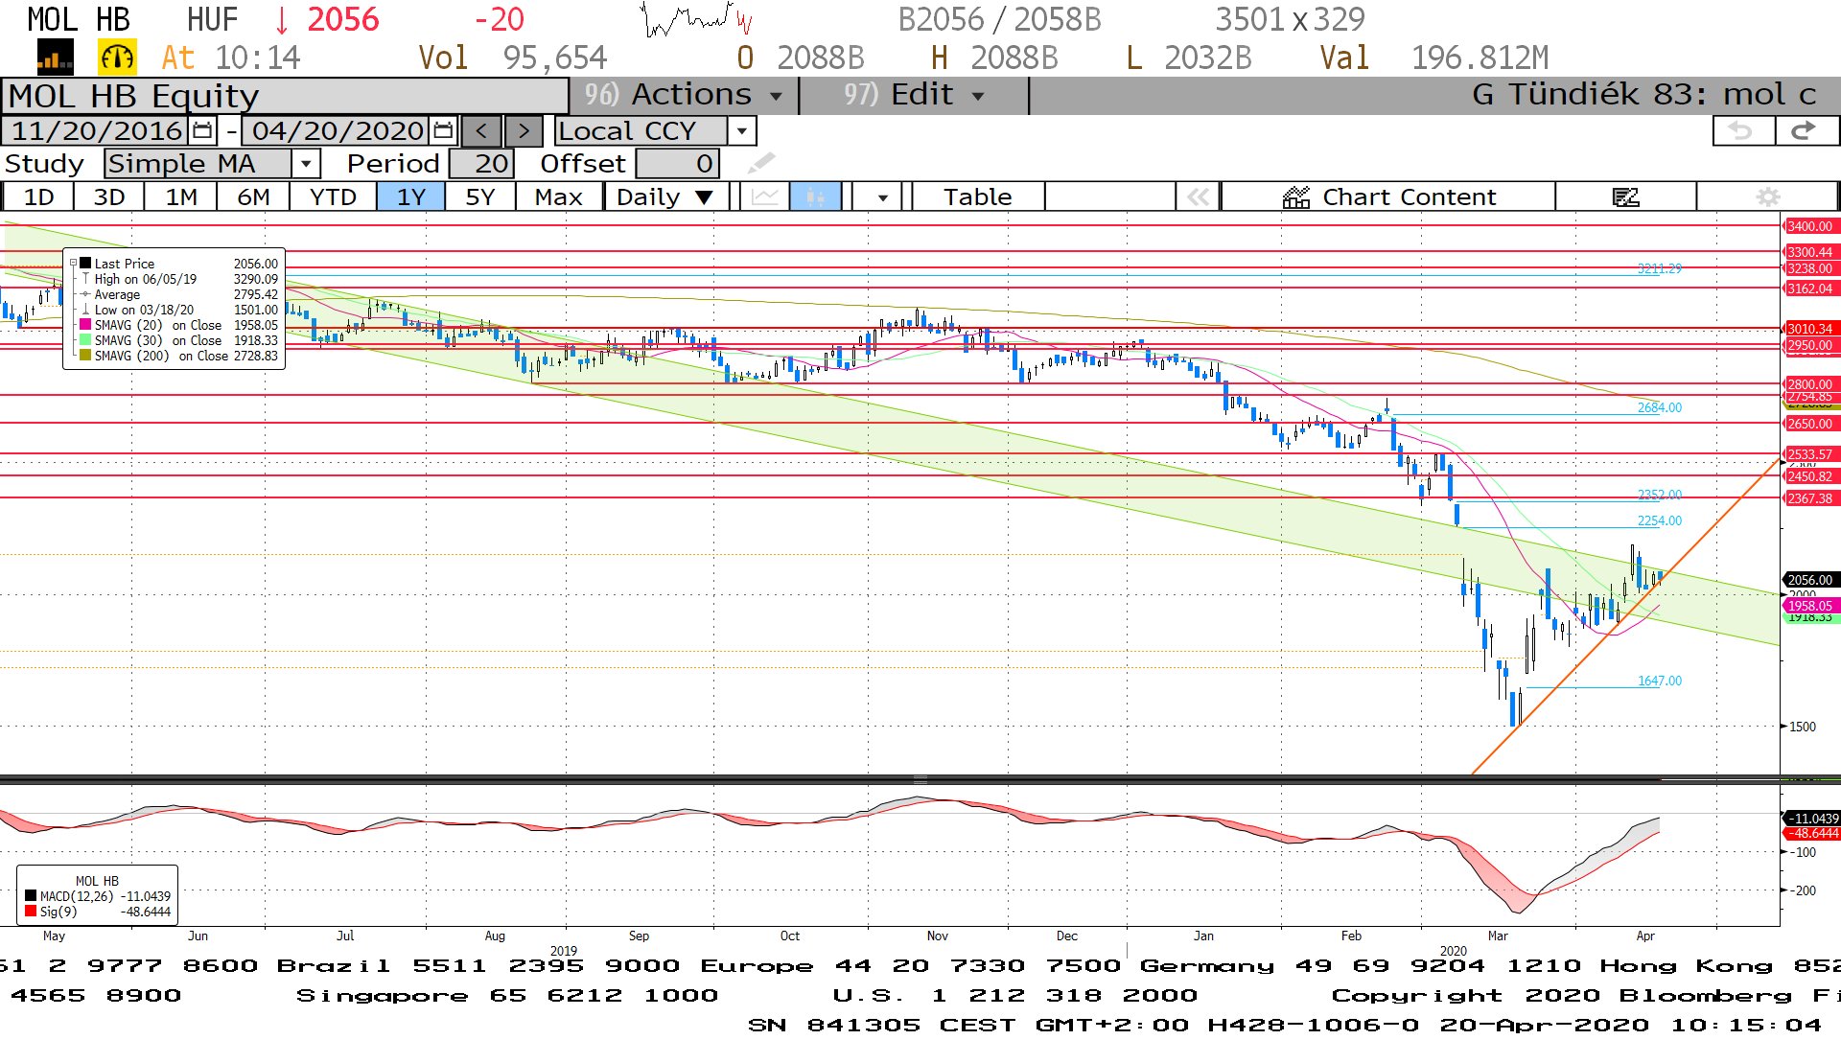Click the 2684.00 resistance level label
The image size is (1841, 1063).
coord(1659,407)
